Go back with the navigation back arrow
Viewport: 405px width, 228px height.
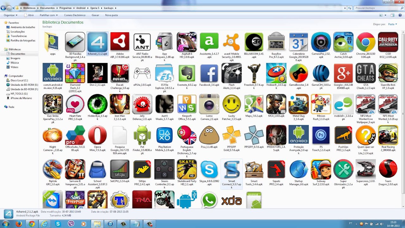3,8
